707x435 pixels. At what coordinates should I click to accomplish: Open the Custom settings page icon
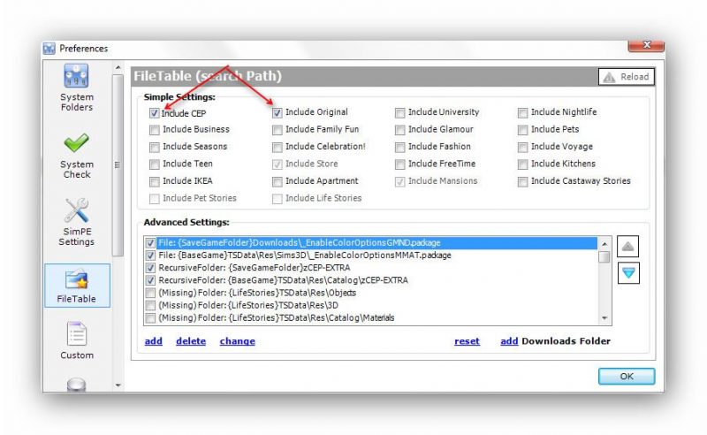click(x=77, y=334)
